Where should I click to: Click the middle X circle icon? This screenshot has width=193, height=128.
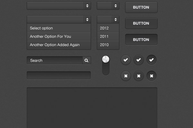click(x=139, y=76)
